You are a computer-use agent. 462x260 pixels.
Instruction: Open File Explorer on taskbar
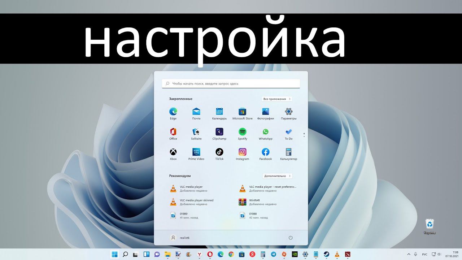point(168,254)
